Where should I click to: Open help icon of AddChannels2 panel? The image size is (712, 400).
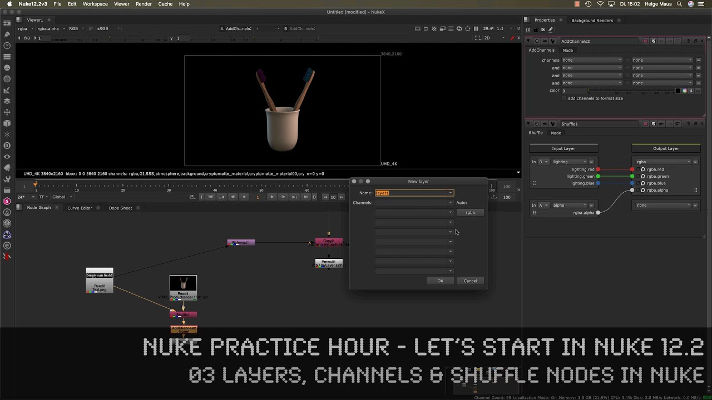(x=688, y=41)
